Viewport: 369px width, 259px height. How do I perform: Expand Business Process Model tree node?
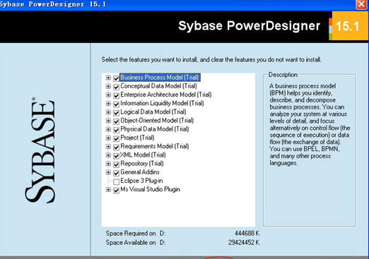pos(108,78)
